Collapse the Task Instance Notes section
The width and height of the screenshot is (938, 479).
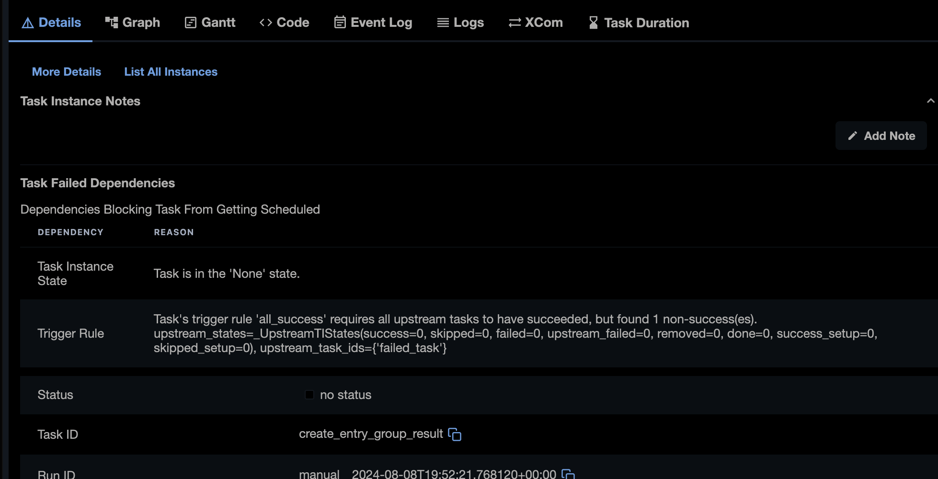click(931, 101)
